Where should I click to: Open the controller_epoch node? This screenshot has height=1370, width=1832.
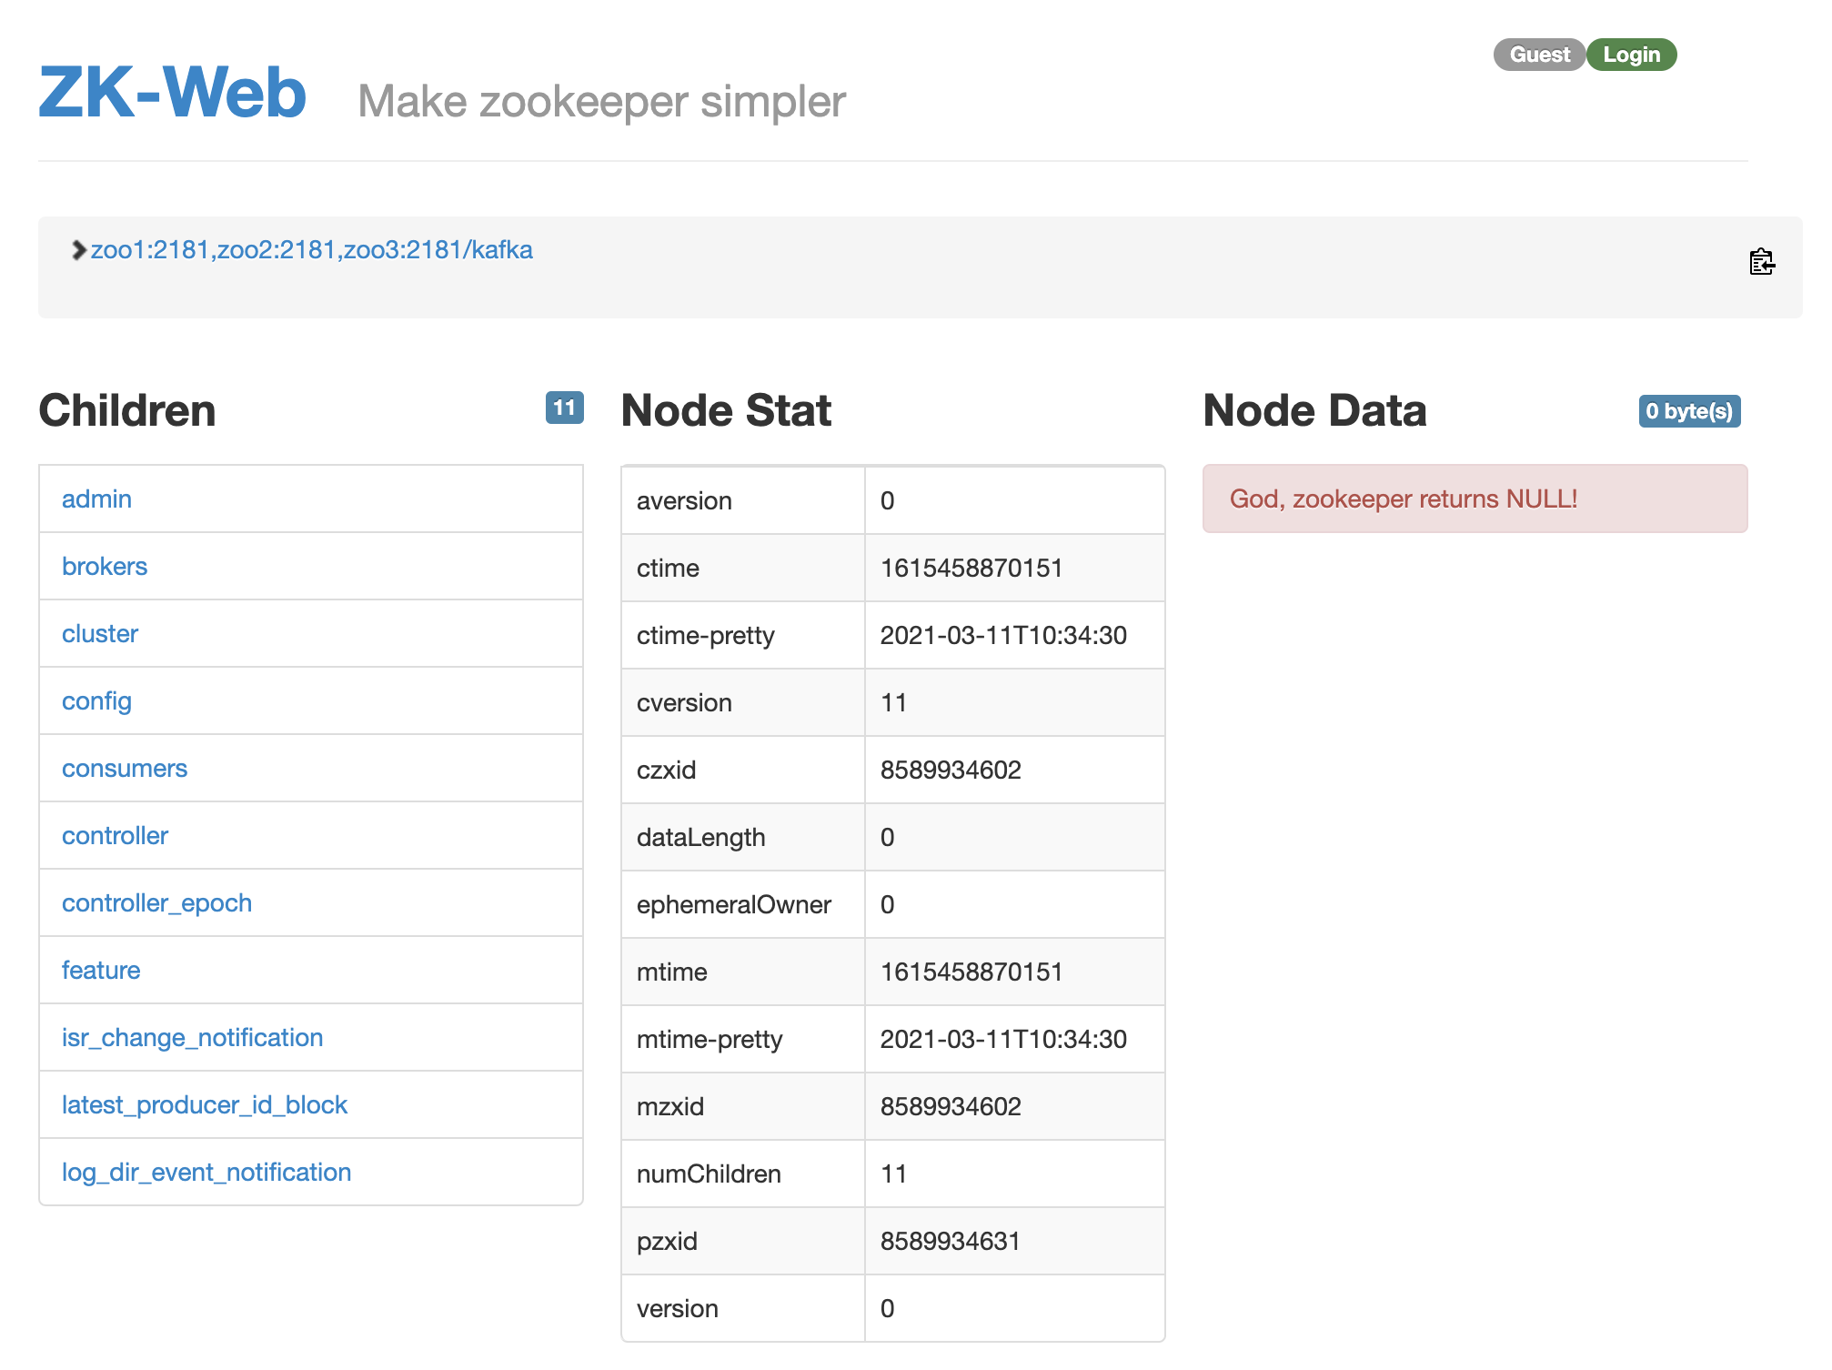(156, 903)
